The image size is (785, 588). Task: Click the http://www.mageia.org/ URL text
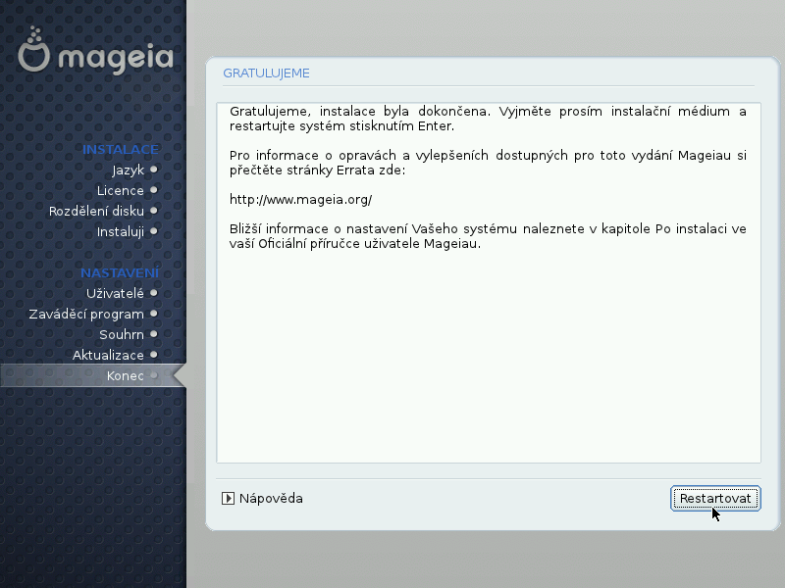tap(300, 200)
